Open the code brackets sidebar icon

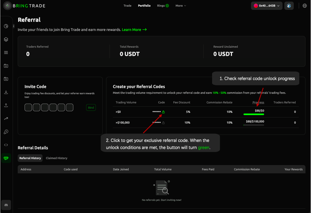point(6,145)
